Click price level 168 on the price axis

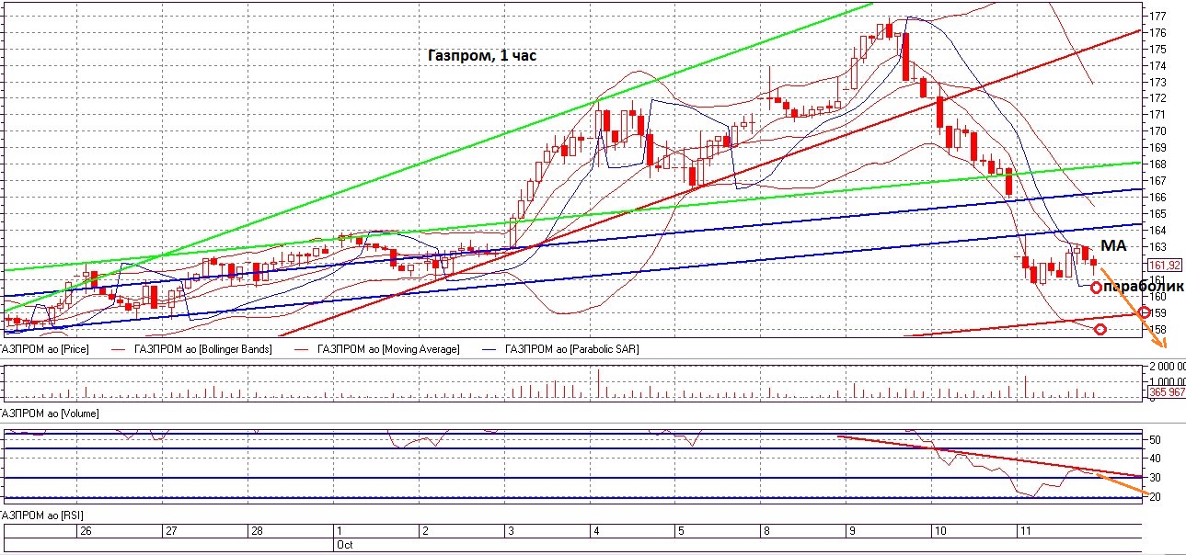1158,164
